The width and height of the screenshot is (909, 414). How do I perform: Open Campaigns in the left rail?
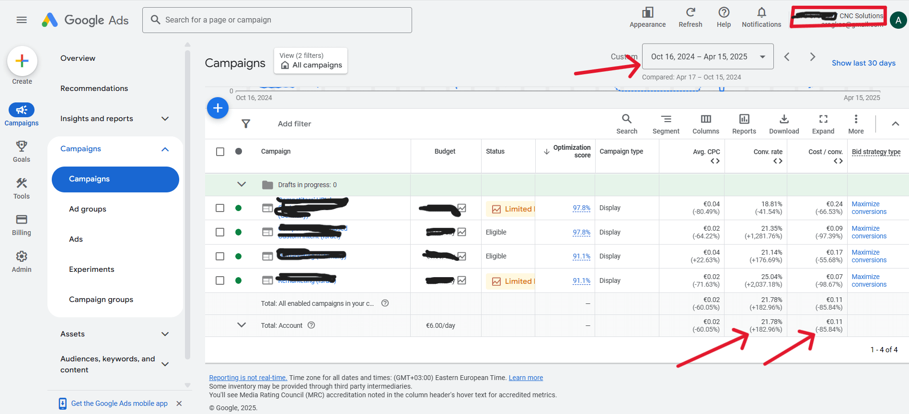coord(22,115)
